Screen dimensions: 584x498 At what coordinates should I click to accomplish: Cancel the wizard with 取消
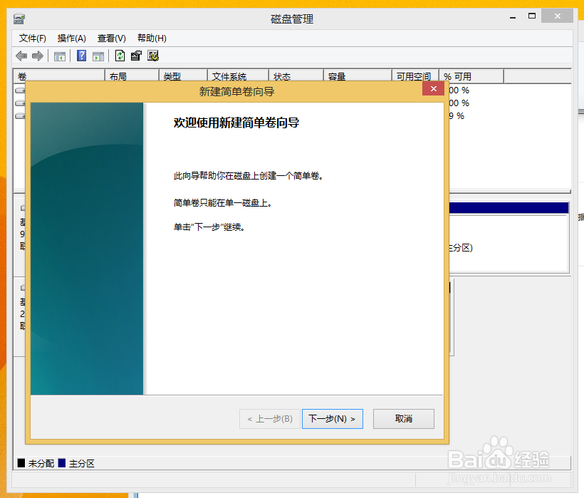click(403, 419)
